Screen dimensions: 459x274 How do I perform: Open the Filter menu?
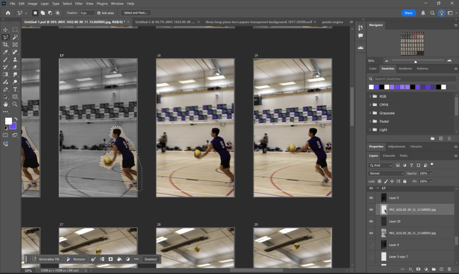[x=79, y=4]
